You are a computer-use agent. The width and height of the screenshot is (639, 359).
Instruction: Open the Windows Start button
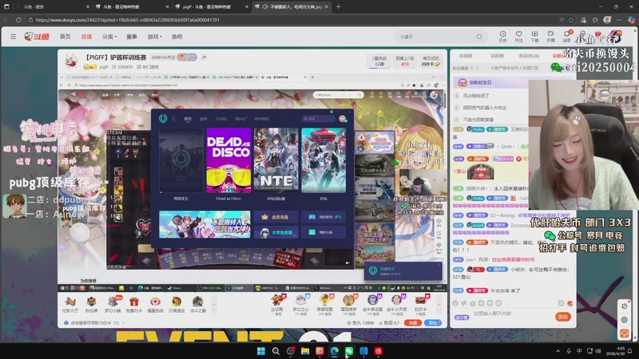coord(261,351)
